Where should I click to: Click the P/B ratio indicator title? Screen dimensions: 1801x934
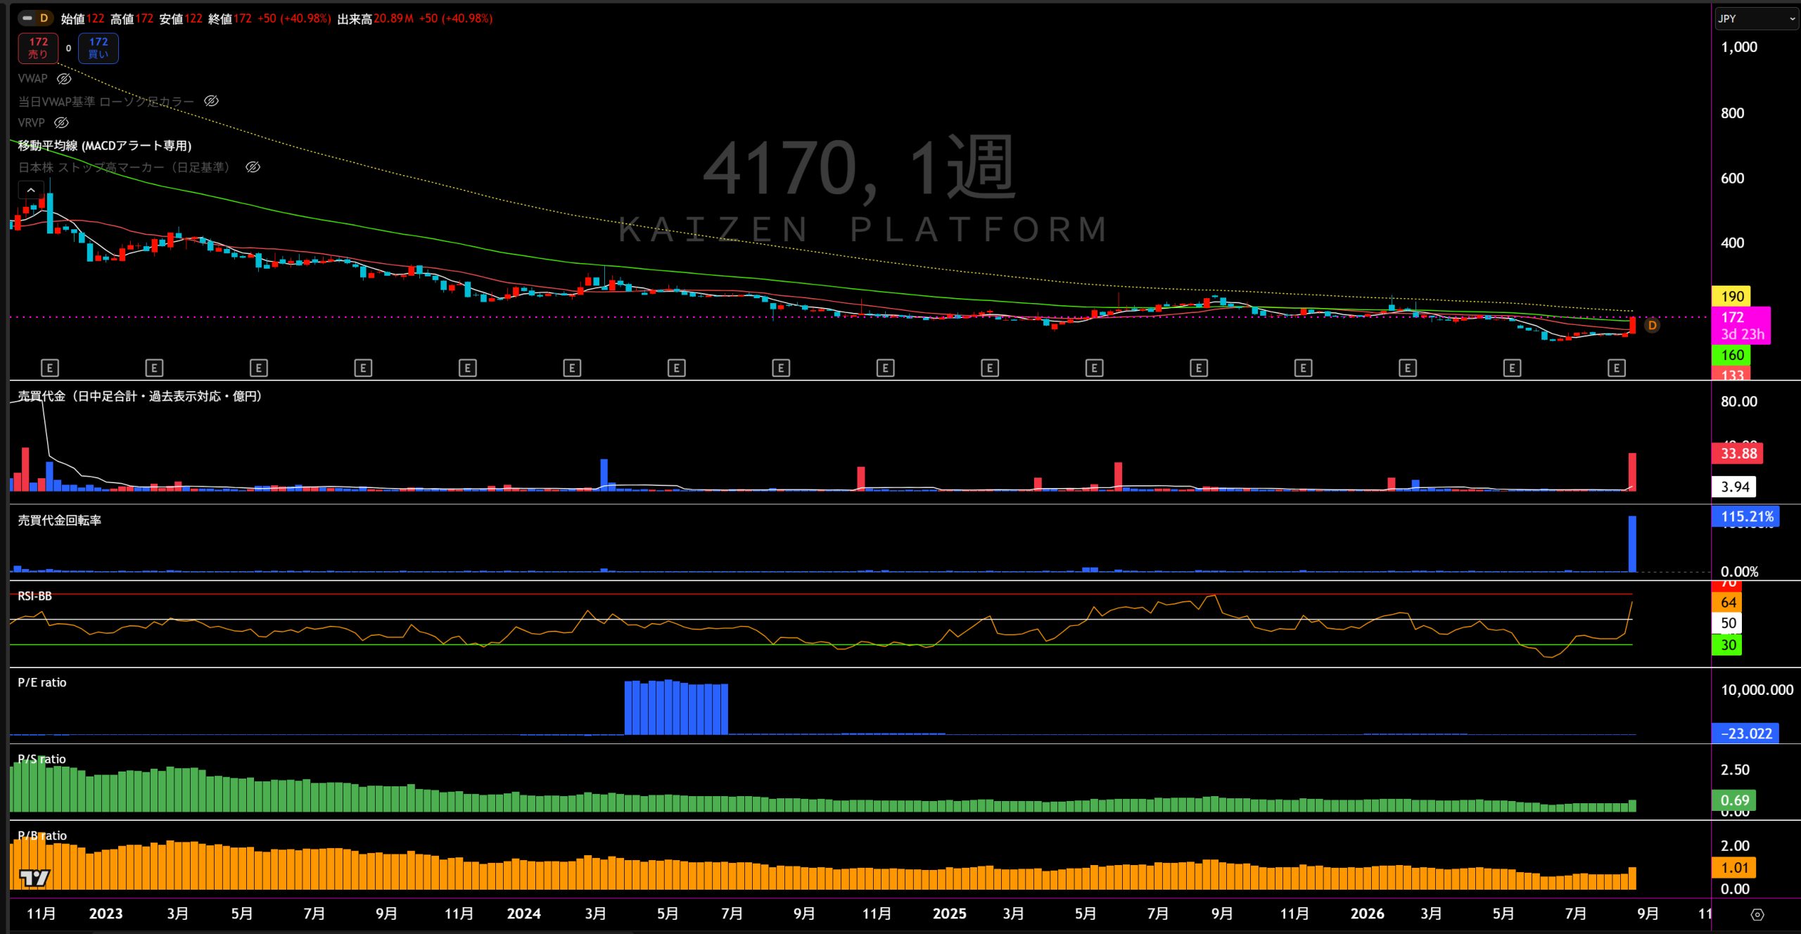pos(42,836)
